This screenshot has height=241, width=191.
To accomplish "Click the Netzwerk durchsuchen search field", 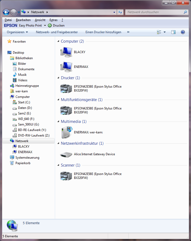I will [x=155, y=12].
